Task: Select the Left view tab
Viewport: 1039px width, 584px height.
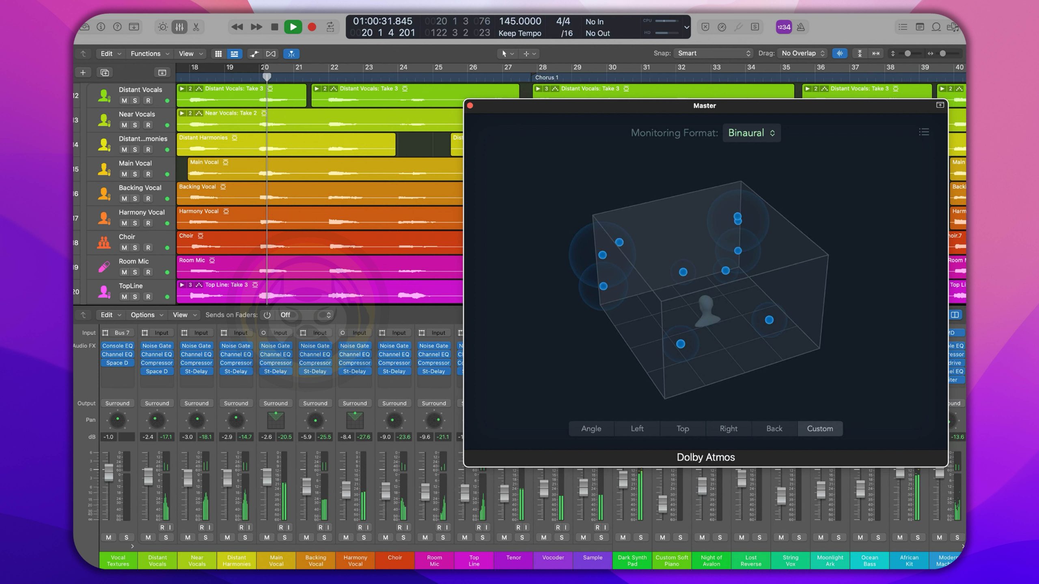Action: [x=637, y=428]
